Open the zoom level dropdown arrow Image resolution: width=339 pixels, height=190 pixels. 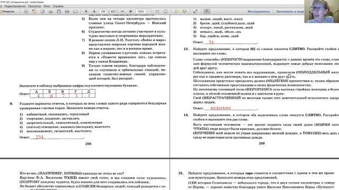[148, 12]
